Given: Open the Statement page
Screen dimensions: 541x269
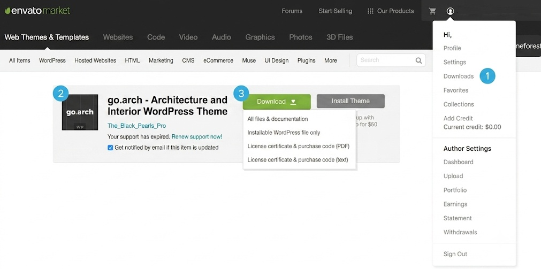Looking at the screenshot, I should point(458,218).
